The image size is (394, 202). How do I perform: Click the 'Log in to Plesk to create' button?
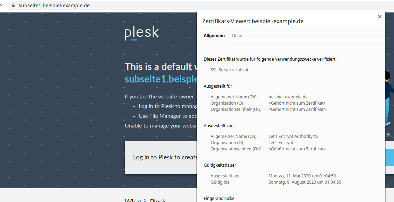pos(163,157)
